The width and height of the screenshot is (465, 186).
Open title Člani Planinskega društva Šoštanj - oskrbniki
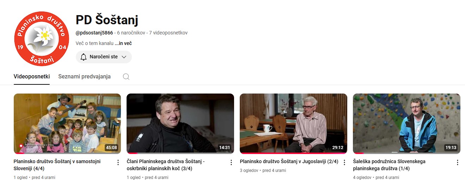(x=166, y=165)
